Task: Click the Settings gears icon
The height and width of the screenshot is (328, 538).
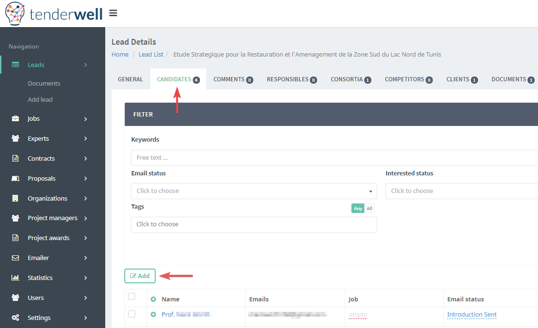Action: [15, 318]
